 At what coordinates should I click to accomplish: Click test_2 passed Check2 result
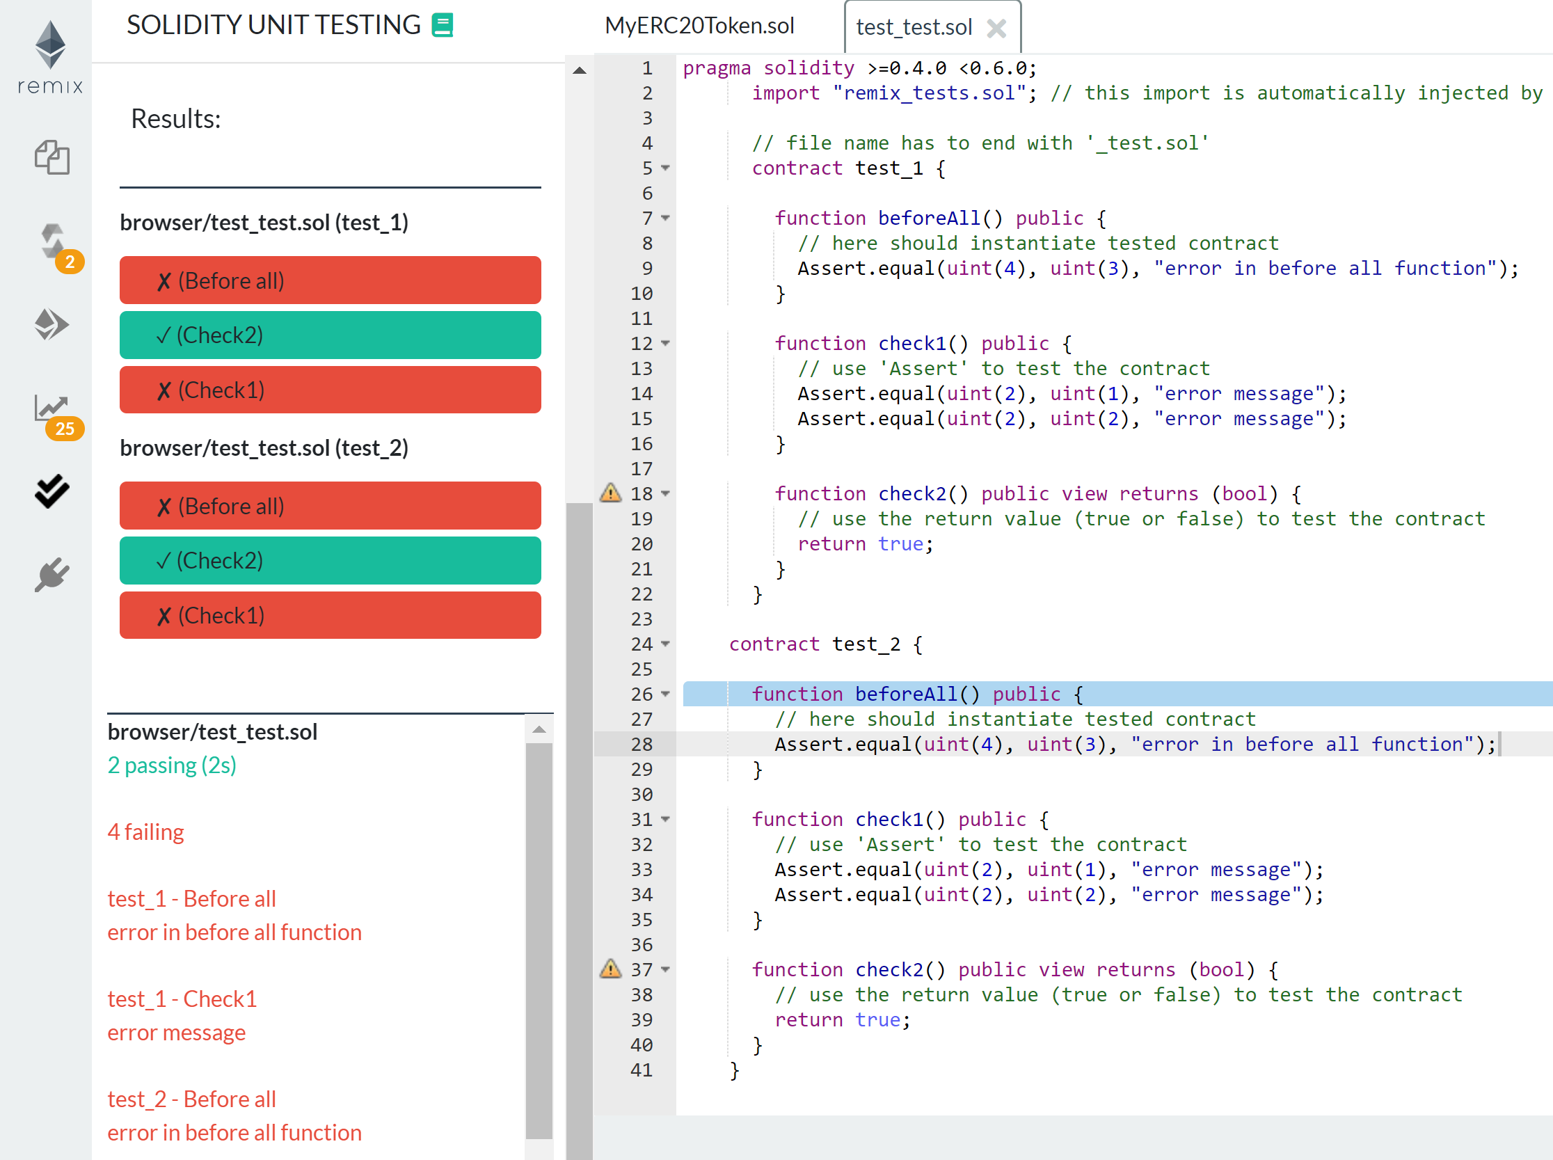(x=330, y=560)
